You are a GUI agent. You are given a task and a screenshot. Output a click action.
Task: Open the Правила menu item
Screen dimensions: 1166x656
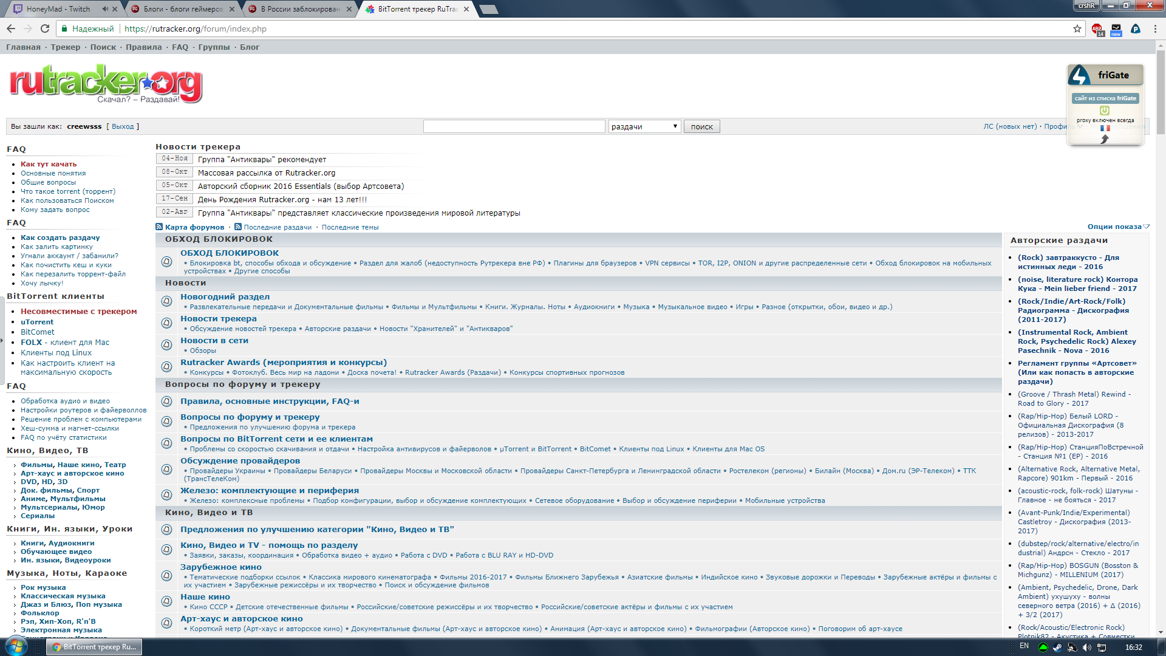(x=144, y=47)
